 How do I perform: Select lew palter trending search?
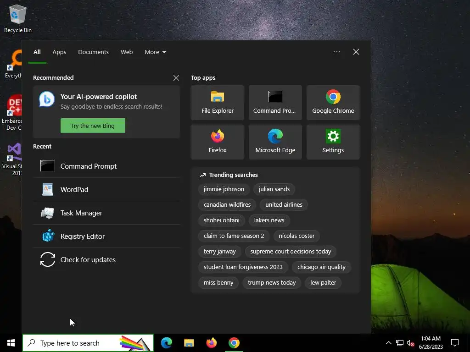(x=323, y=282)
